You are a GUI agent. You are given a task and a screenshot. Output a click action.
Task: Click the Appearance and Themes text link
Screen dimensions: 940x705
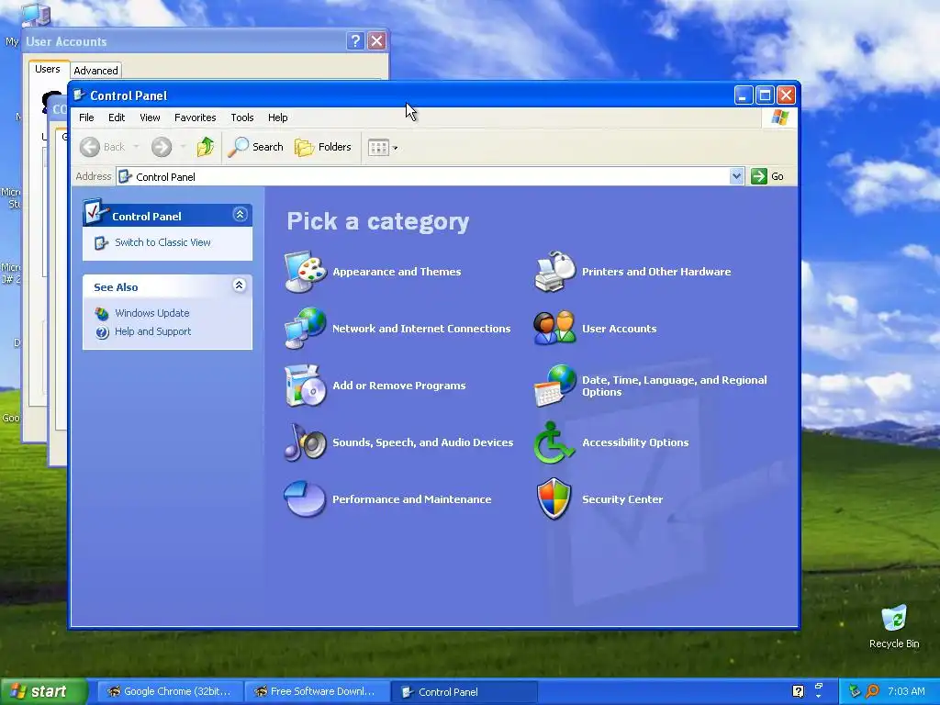pyautogui.click(x=397, y=272)
